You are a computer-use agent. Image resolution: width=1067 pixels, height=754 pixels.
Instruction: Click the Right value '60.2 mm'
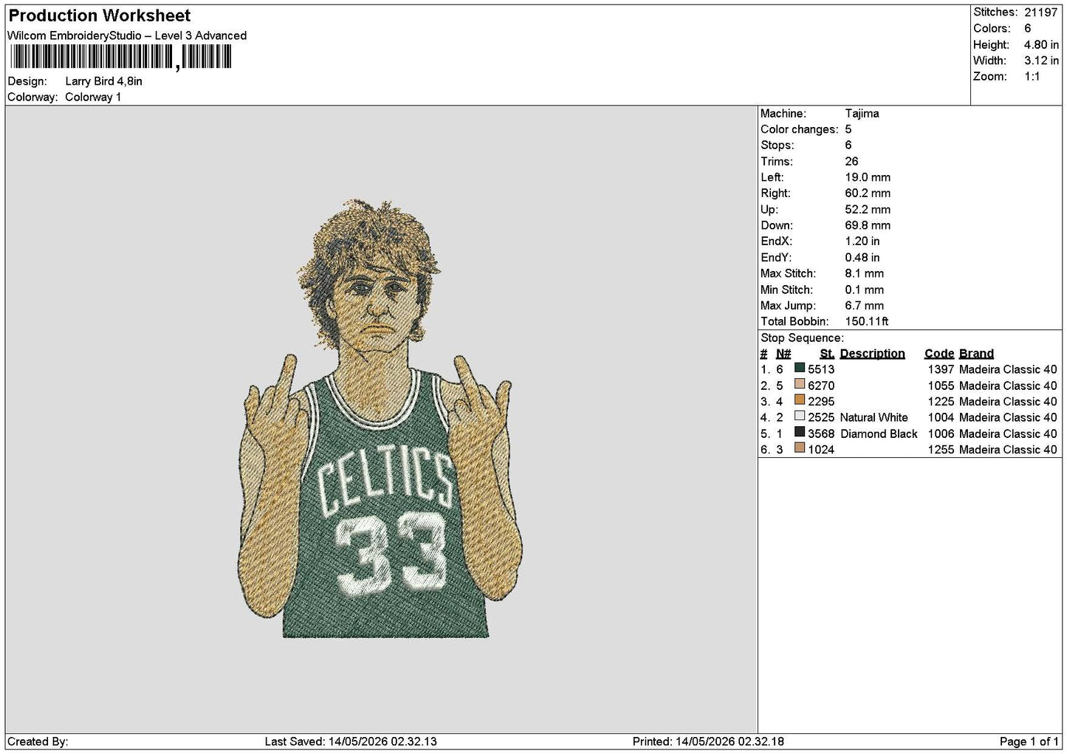click(x=868, y=193)
